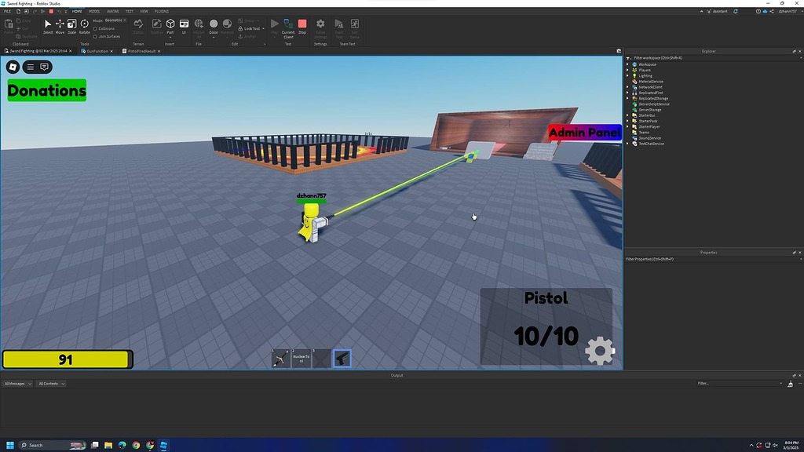Expand the Lighting tree node
This screenshot has width=804, height=452.
point(627,76)
